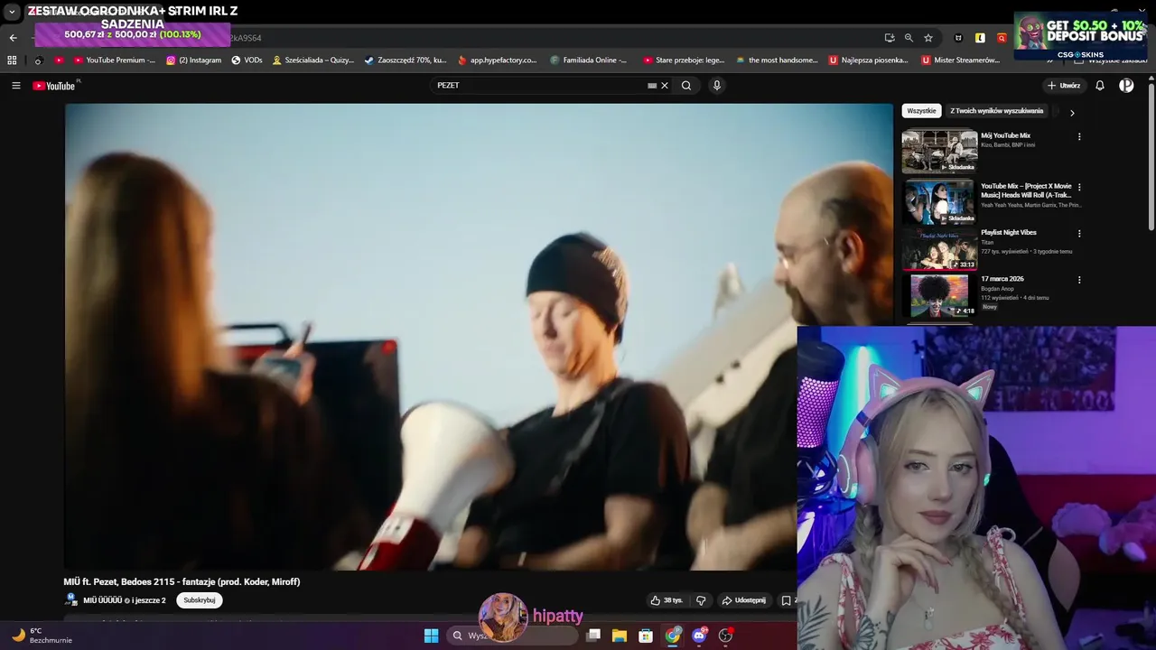Image resolution: width=1156 pixels, height=650 pixels.
Task: Open browser zoom magnifier icon in address bar
Action: point(909,38)
